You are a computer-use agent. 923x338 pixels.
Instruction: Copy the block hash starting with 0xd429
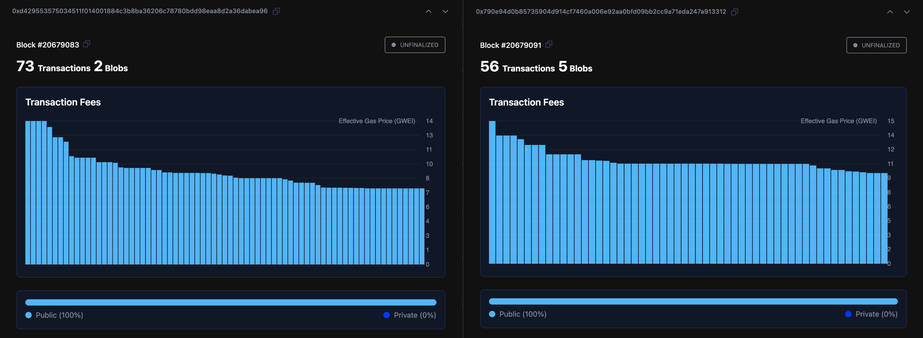pos(276,11)
